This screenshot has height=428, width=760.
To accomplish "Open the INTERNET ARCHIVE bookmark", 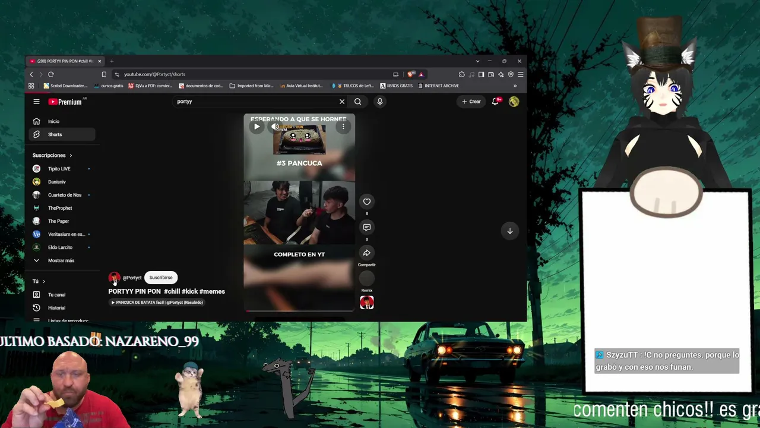I will [438, 86].
